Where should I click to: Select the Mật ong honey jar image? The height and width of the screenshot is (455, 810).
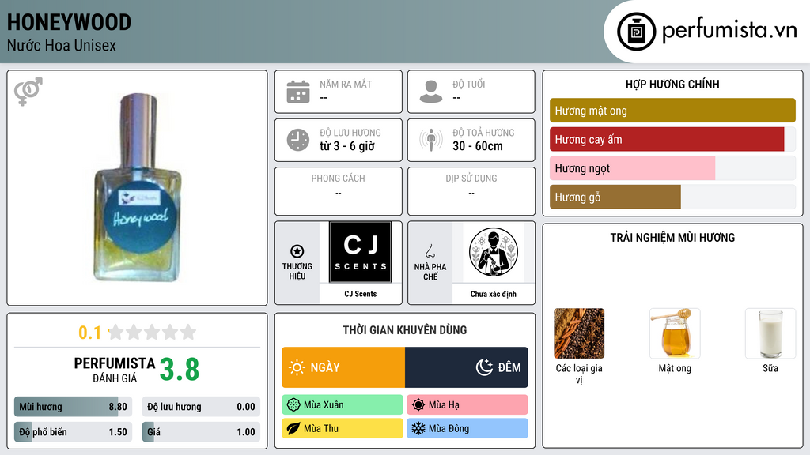675,333
